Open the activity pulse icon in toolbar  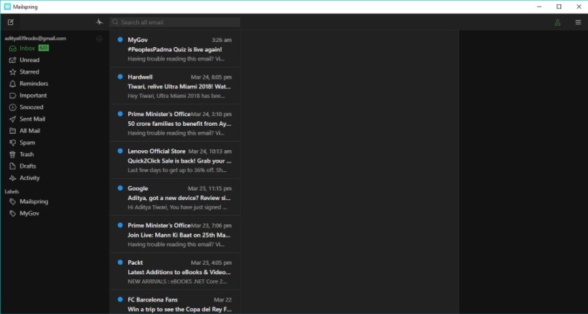coord(99,22)
